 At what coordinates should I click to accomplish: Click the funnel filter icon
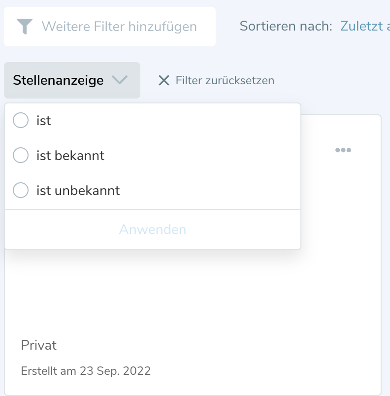(24, 27)
